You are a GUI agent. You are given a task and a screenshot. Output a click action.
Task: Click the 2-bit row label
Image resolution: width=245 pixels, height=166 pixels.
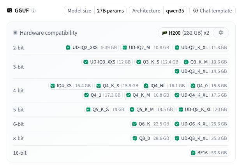click(x=18, y=48)
